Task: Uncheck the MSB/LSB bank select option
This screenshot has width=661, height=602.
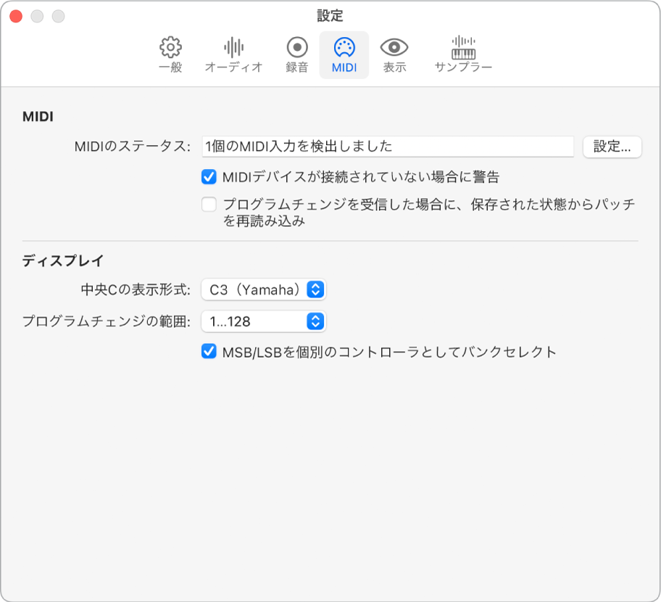Action: 209,352
